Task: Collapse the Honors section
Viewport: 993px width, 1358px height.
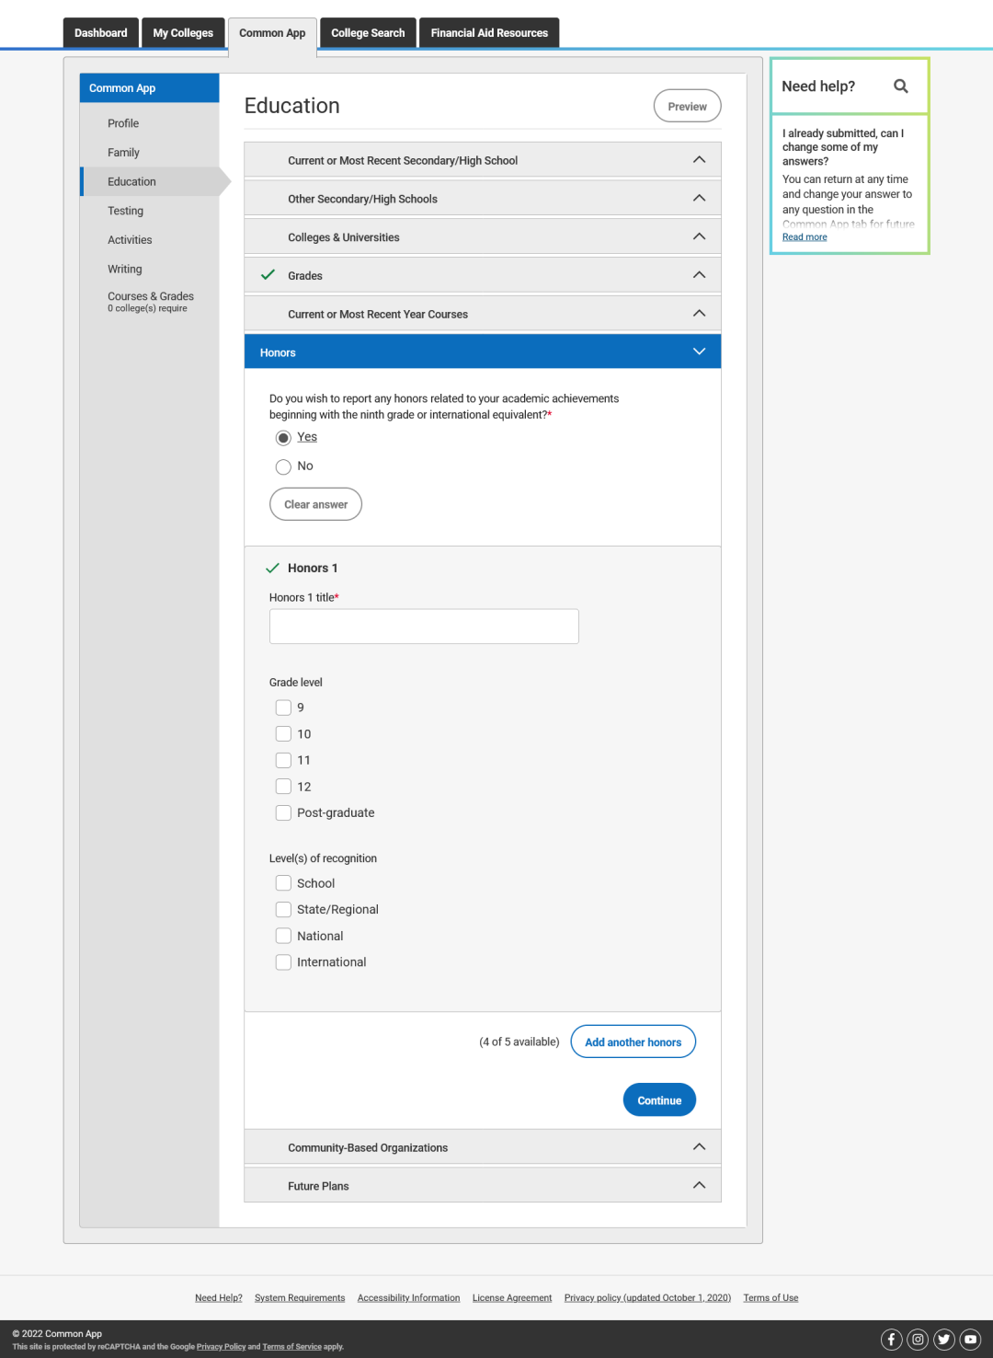Action: (x=483, y=352)
